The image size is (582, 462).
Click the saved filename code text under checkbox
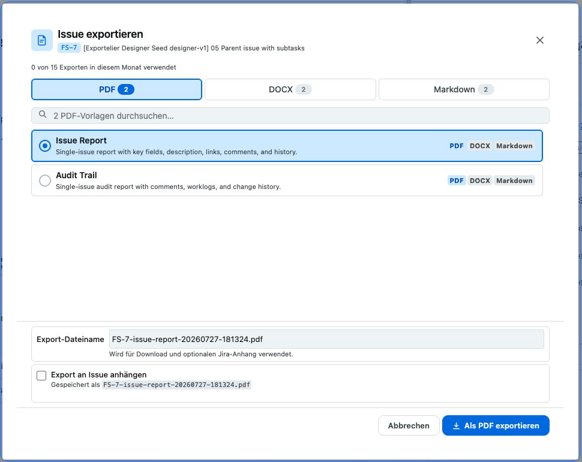click(x=176, y=385)
